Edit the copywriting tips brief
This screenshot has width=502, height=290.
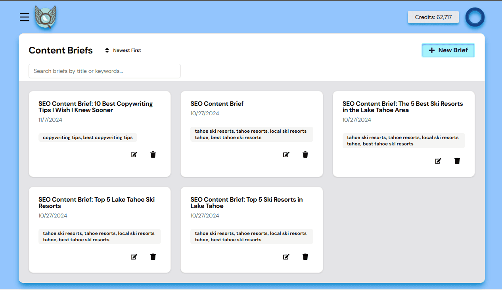[134, 155]
